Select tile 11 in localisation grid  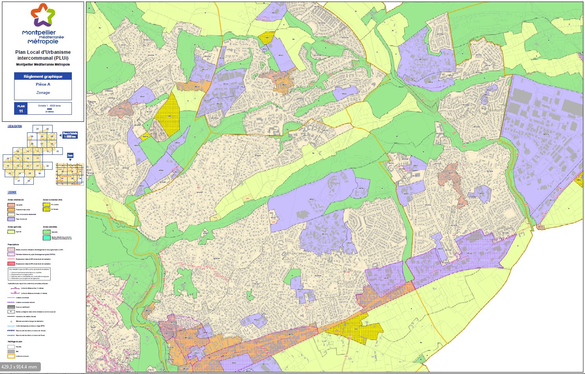tap(38, 151)
